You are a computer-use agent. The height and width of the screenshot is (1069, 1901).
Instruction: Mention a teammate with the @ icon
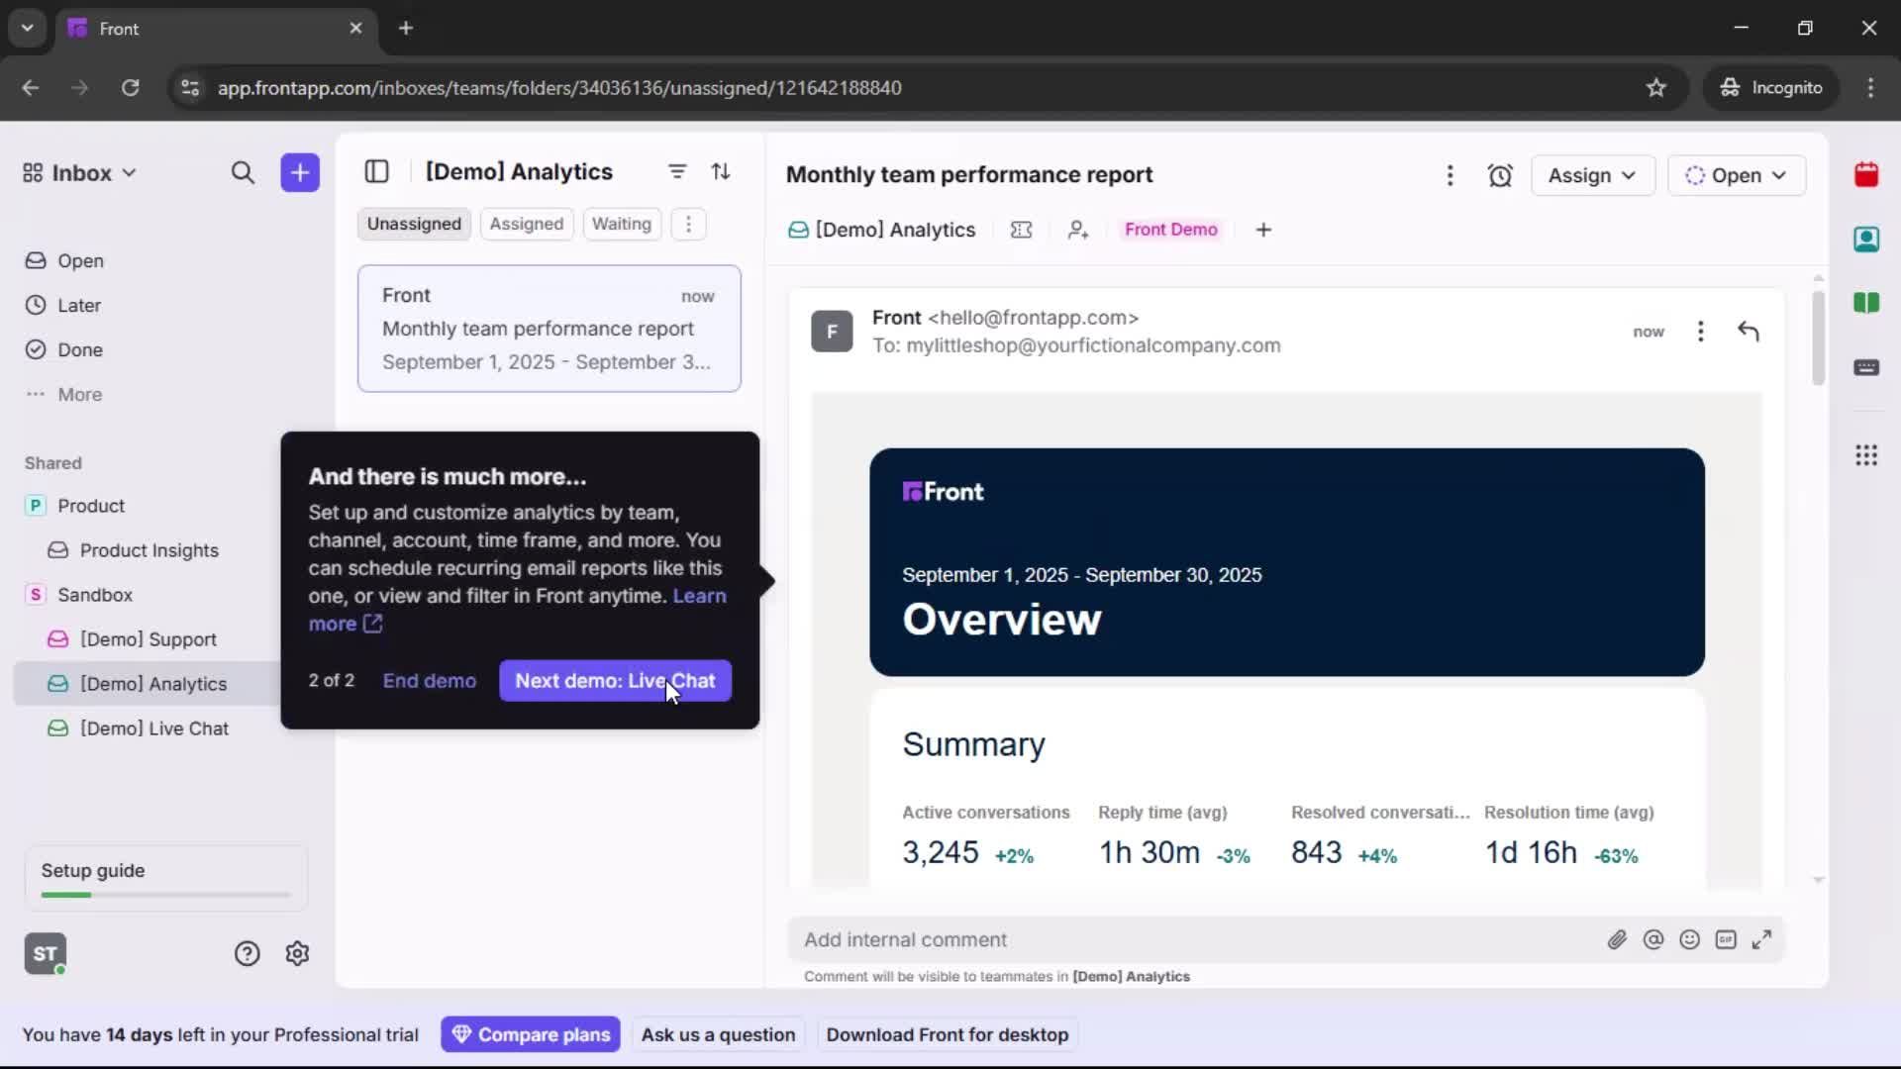[1654, 939]
